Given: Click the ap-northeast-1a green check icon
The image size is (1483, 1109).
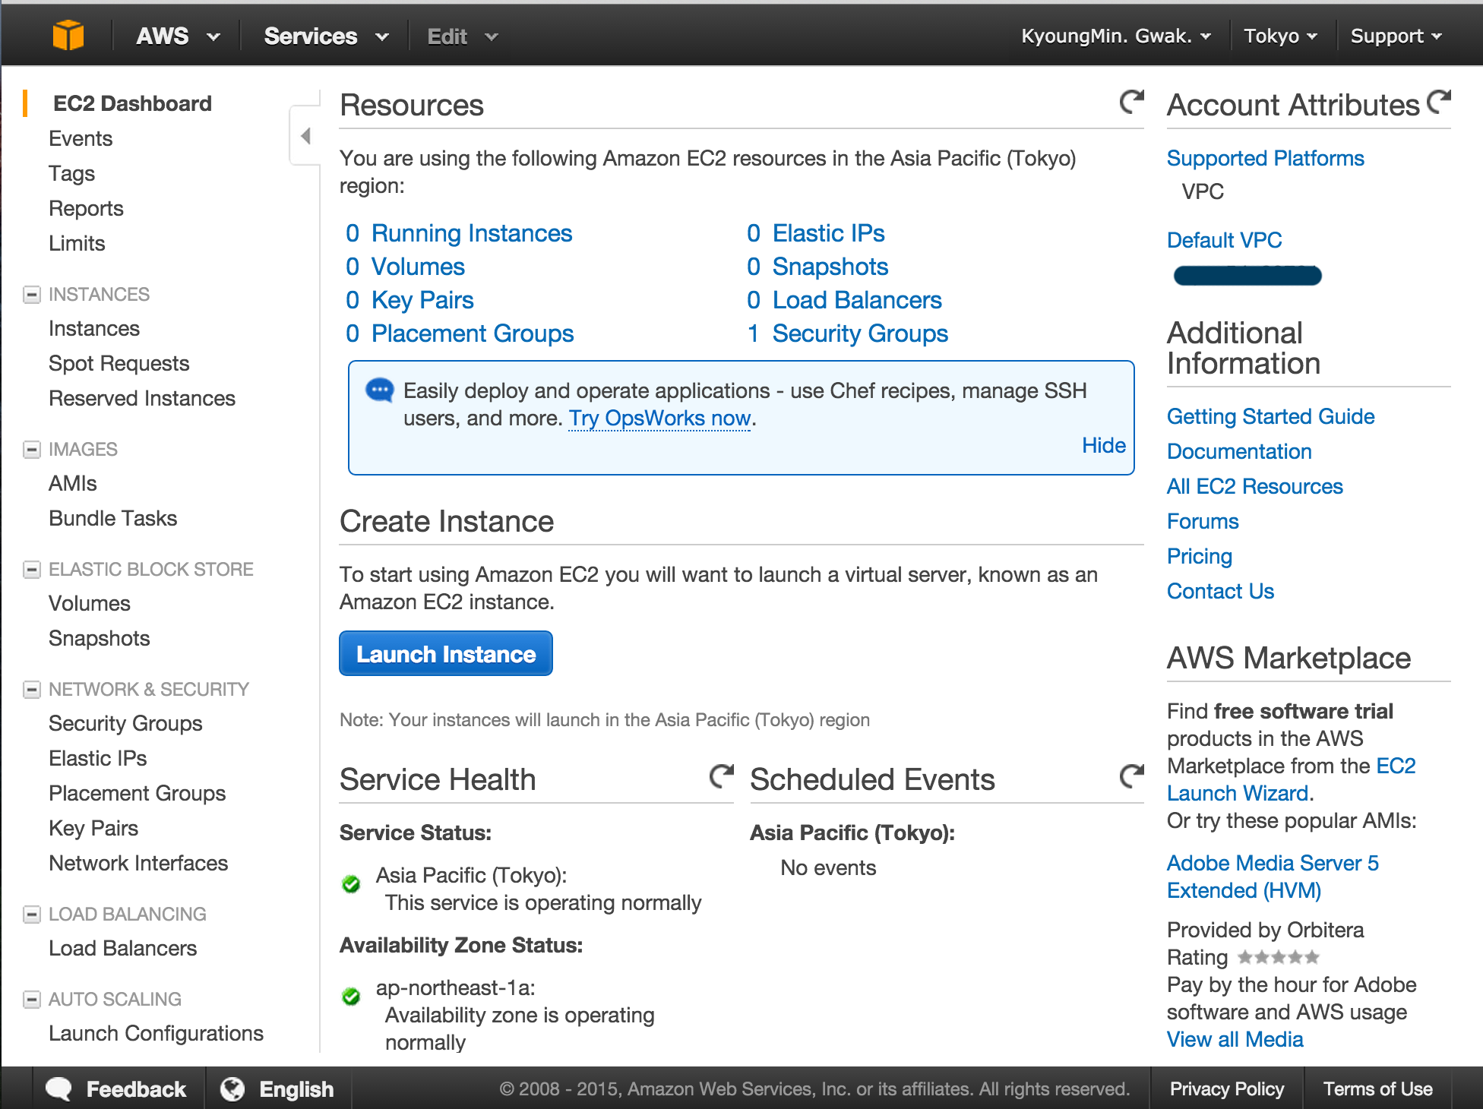Looking at the screenshot, I should tap(351, 997).
